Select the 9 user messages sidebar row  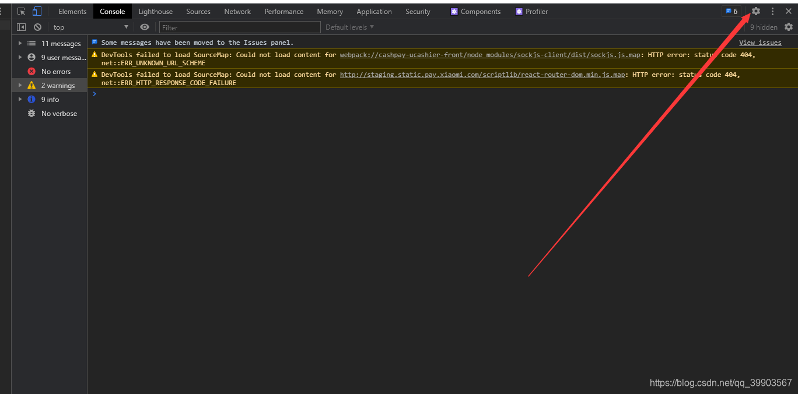click(x=50, y=57)
